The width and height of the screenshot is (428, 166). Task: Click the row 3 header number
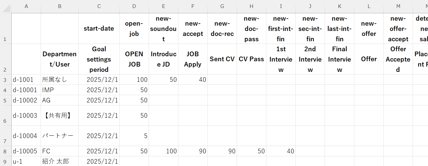pyautogui.click(x=5, y=80)
